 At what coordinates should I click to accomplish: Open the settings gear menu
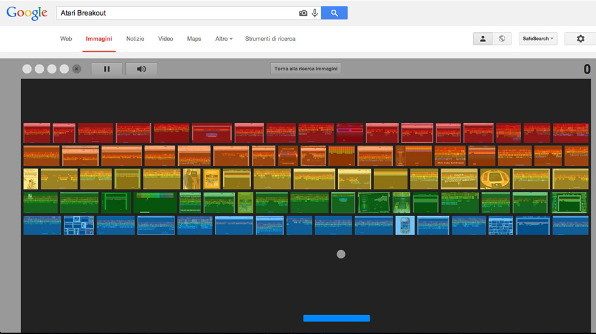[580, 39]
